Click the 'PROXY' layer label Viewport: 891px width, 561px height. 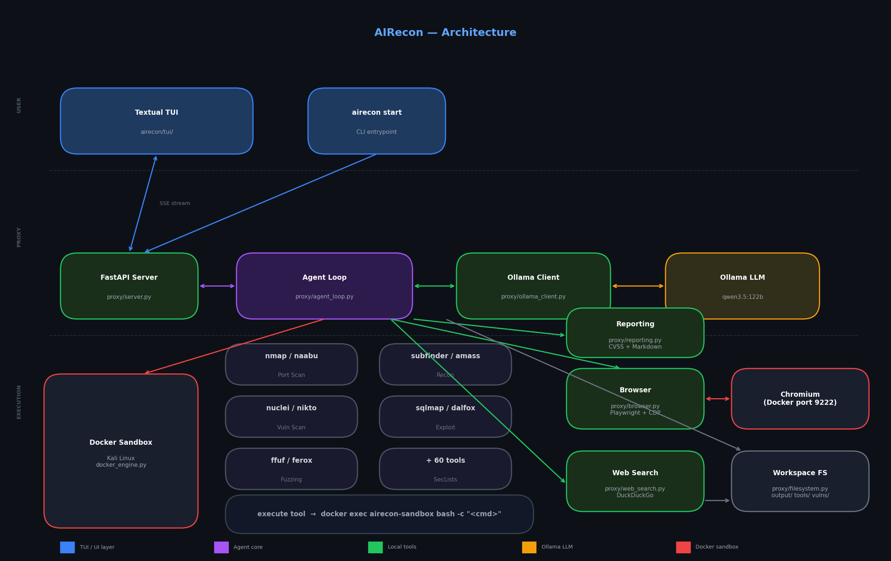pos(19,237)
